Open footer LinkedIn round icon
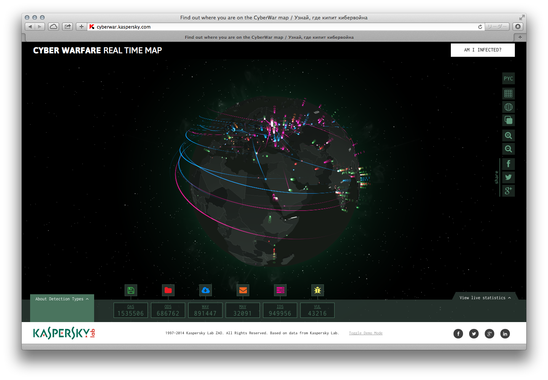Viewport: 548px width, 380px height. click(x=505, y=334)
